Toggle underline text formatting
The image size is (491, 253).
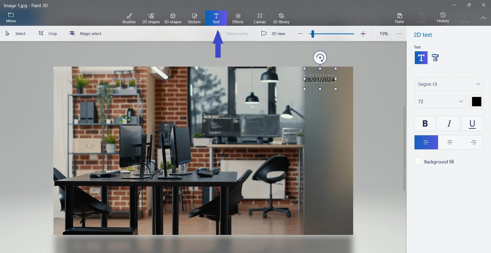pos(472,124)
